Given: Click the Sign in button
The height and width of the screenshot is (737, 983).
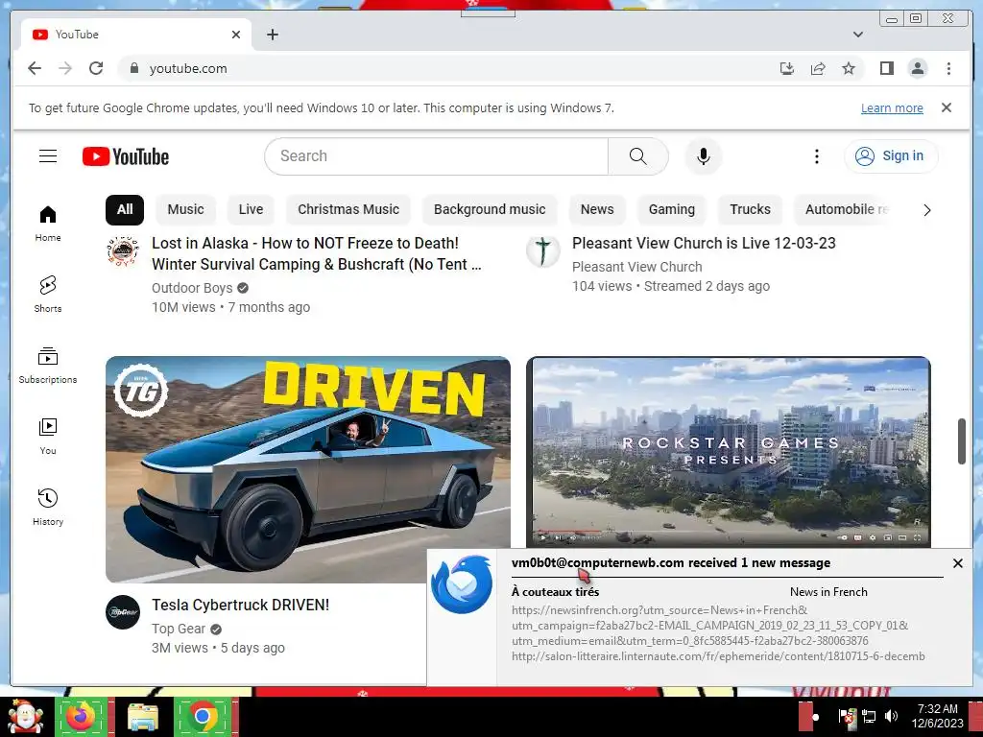Looking at the screenshot, I should coord(890,156).
